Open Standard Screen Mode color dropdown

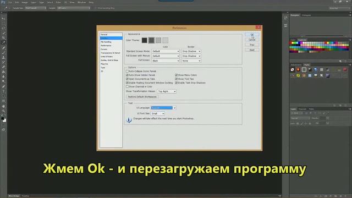(x=166, y=51)
